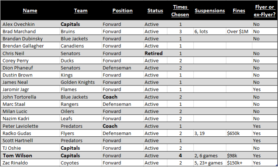
Task: Click the Name column header
Action: point(30,10)
